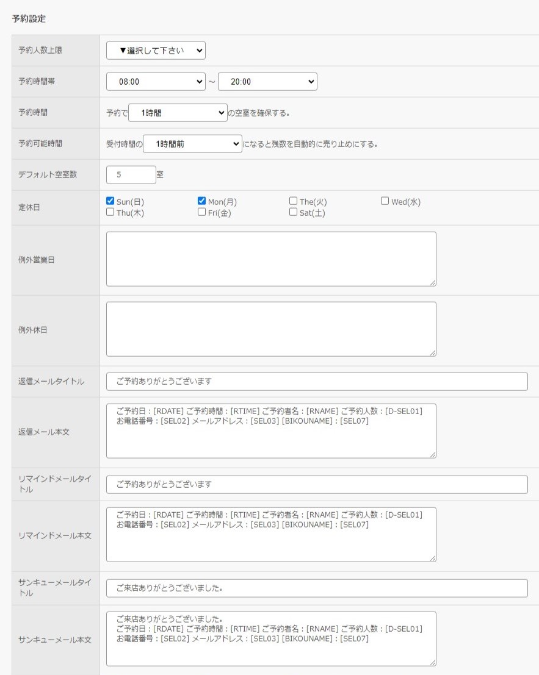The image size is (539, 675).
Task: Select the Fri(金) holiday checkbox
Action: 202,212
